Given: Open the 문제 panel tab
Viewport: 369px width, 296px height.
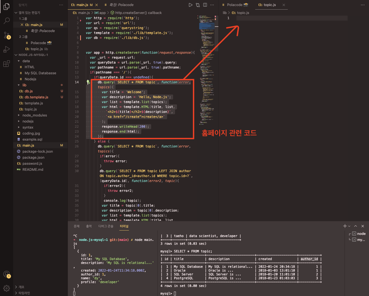Looking at the screenshot, I should pyautogui.click(x=77, y=226).
